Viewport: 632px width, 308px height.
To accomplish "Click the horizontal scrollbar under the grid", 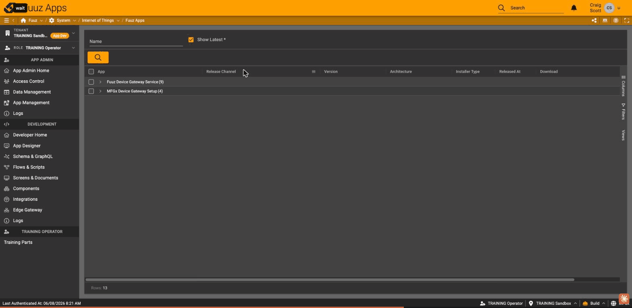I will click(x=330, y=279).
